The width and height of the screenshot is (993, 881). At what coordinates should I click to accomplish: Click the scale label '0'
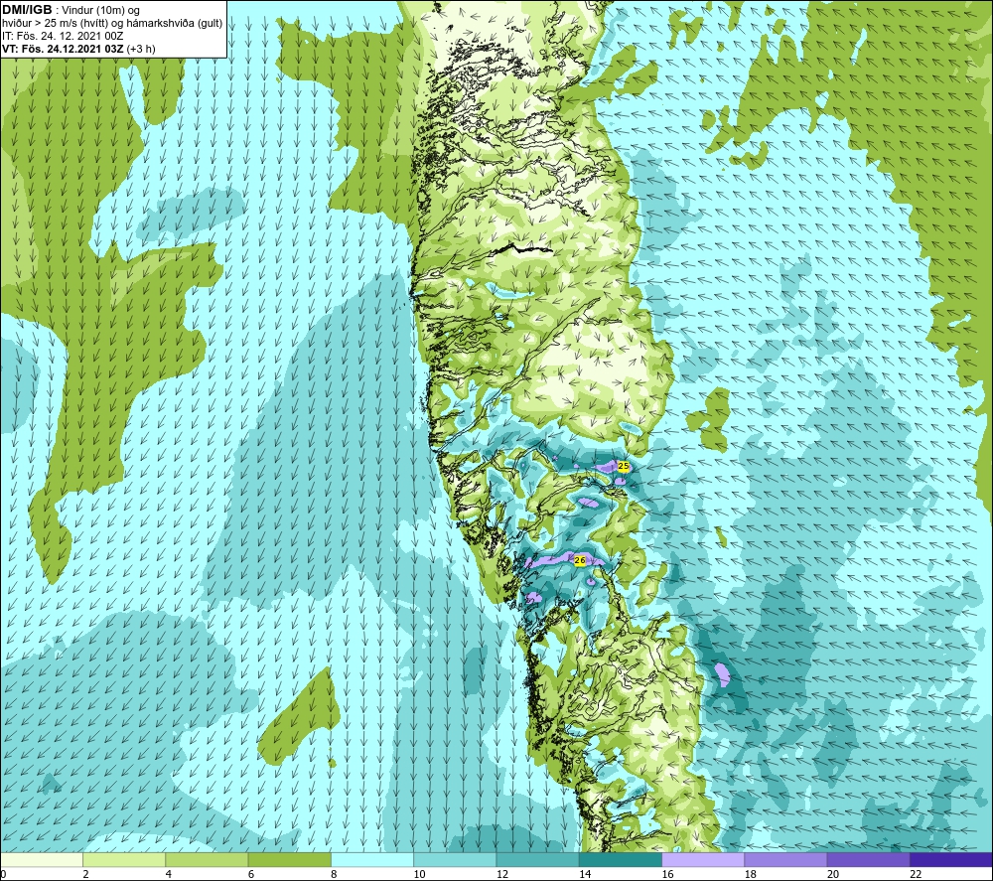[x=4, y=874]
